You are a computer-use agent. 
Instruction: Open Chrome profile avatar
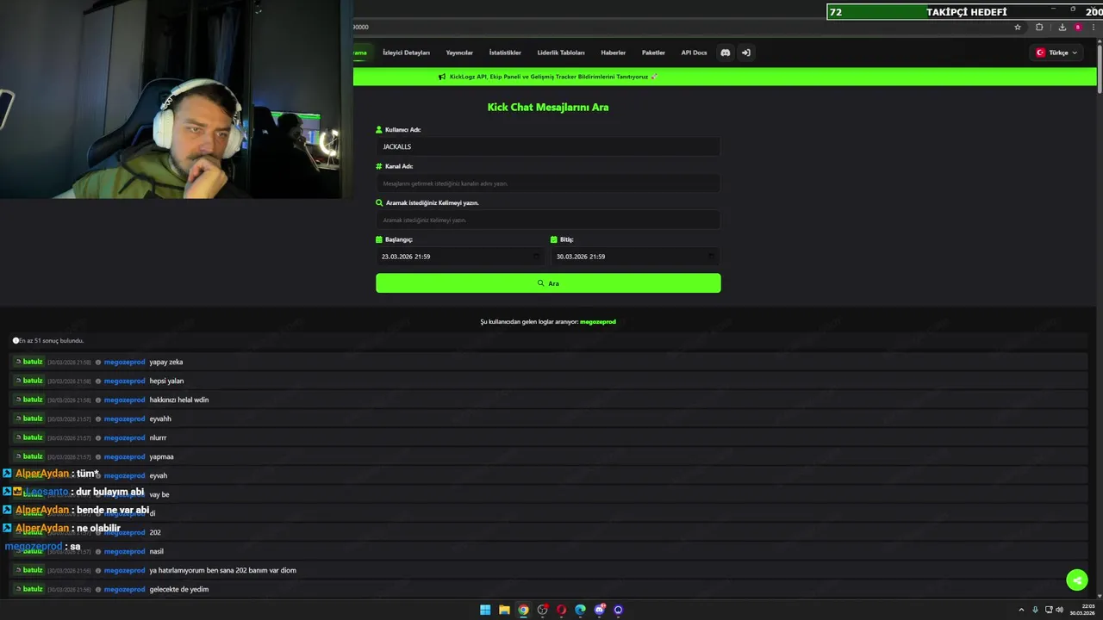(1077, 28)
